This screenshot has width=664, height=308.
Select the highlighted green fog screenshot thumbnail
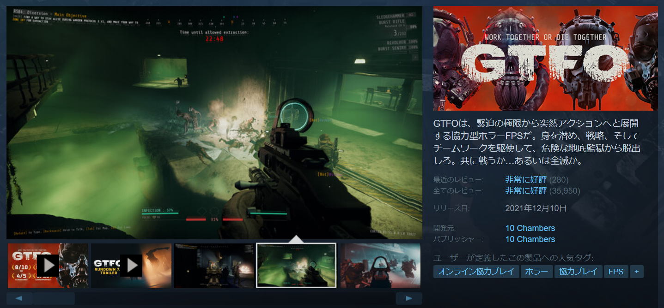pyautogui.click(x=296, y=266)
